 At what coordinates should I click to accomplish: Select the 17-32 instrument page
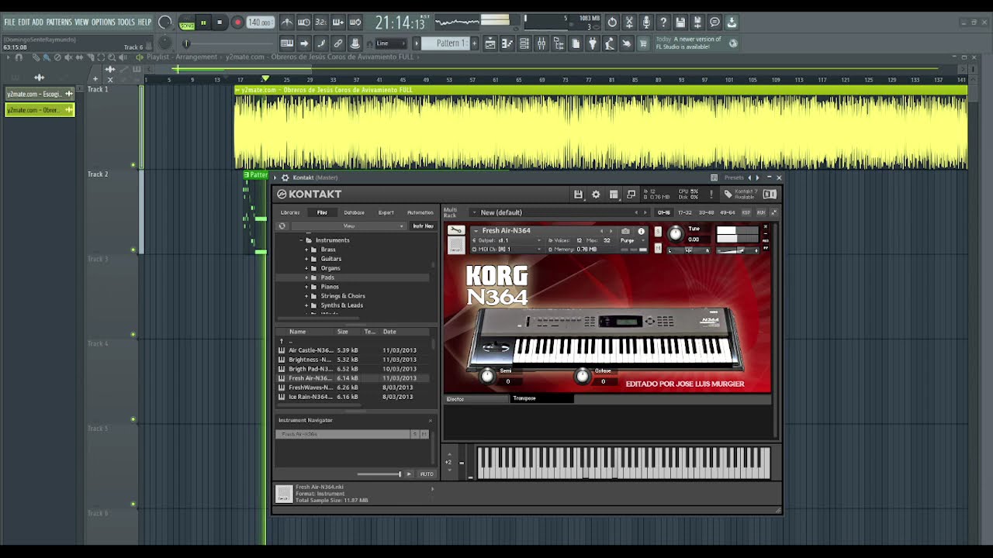pyautogui.click(x=685, y=212)
